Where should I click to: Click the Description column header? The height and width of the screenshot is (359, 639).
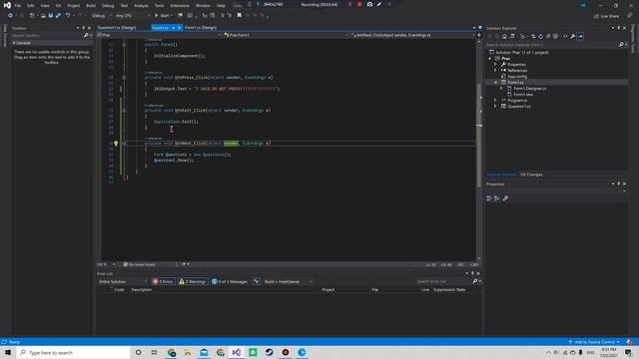142,290
